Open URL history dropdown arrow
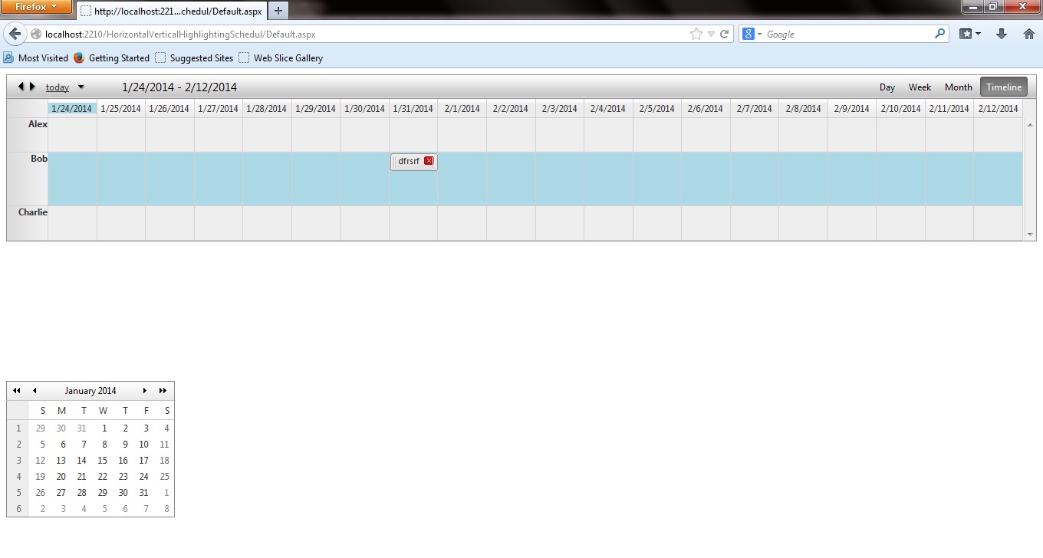Image resolution: width=1043 pixels, height=558 pixels. (x=711, y=34)
